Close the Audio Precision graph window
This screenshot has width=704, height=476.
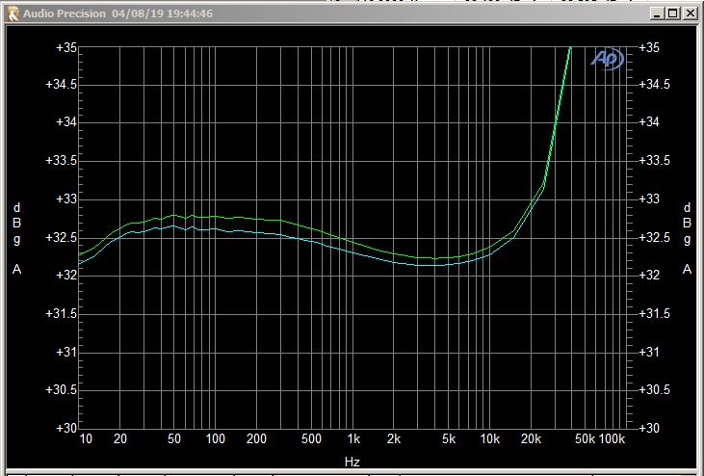click(691, 13)
